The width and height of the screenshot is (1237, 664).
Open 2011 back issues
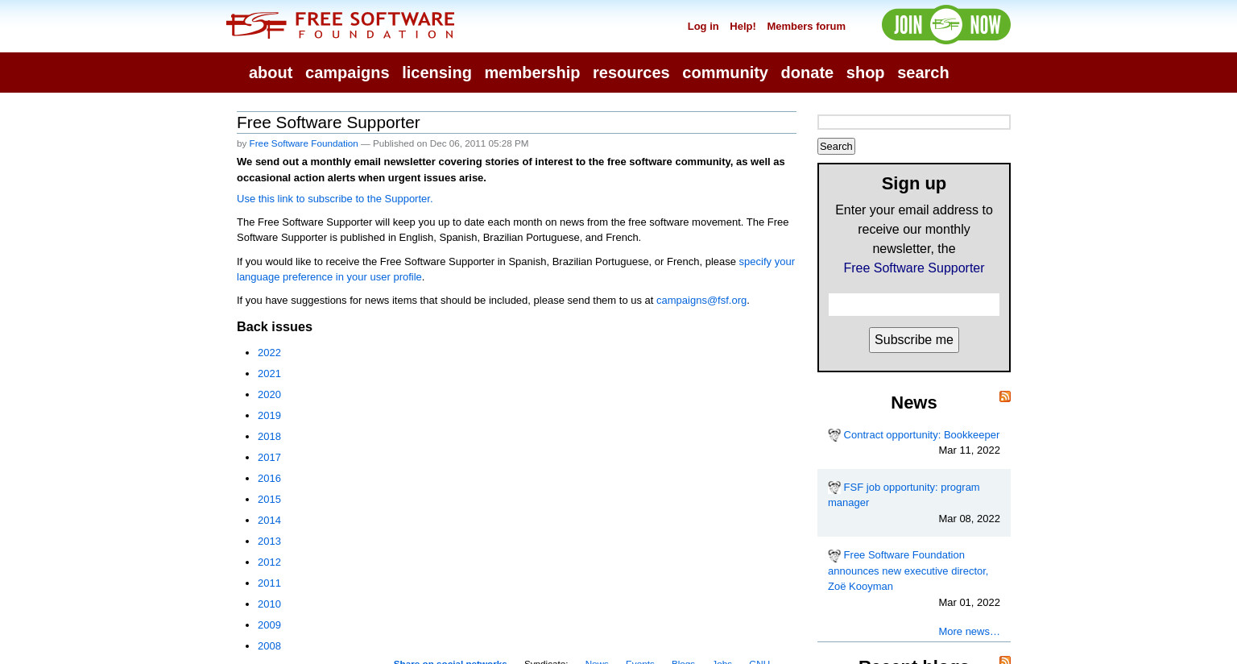[269, 583]
